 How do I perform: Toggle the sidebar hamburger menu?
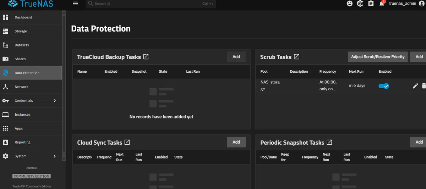click(75, 4)
